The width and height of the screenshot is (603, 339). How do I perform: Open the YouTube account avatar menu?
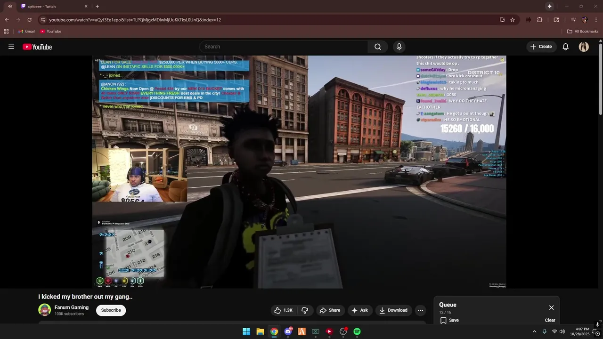tap(584, 47)
